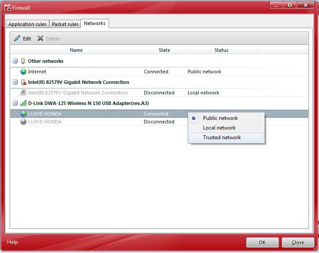Click the Edit pencil icon
The height and width of the screenshot is (253, 319).
pos(17,38)
